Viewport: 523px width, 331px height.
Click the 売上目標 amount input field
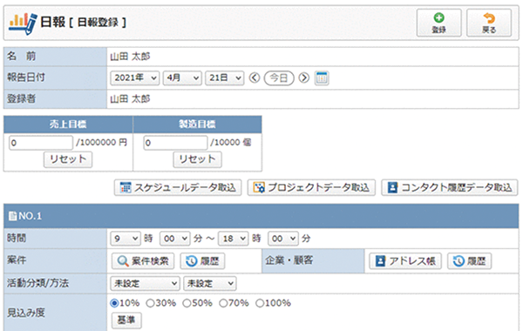pyautogui.click(x=41, y=143)
